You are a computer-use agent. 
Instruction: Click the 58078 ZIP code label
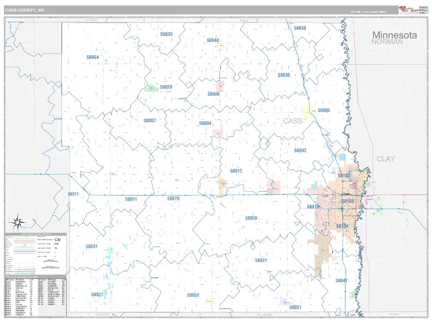[x=313, y=207]
